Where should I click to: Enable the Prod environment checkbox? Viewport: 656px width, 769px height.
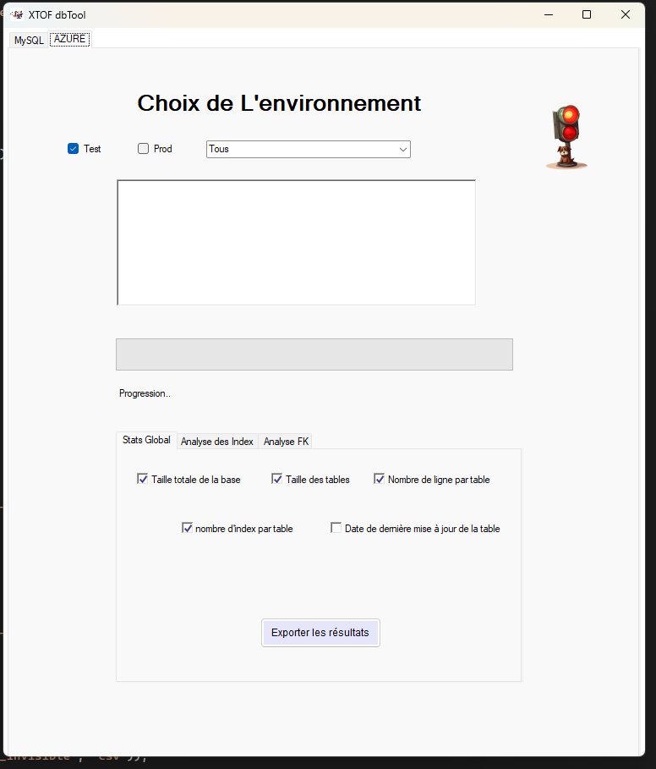pos(143,149)
